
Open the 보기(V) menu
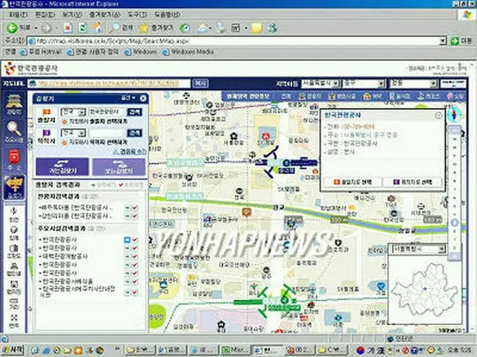(72, 14)
